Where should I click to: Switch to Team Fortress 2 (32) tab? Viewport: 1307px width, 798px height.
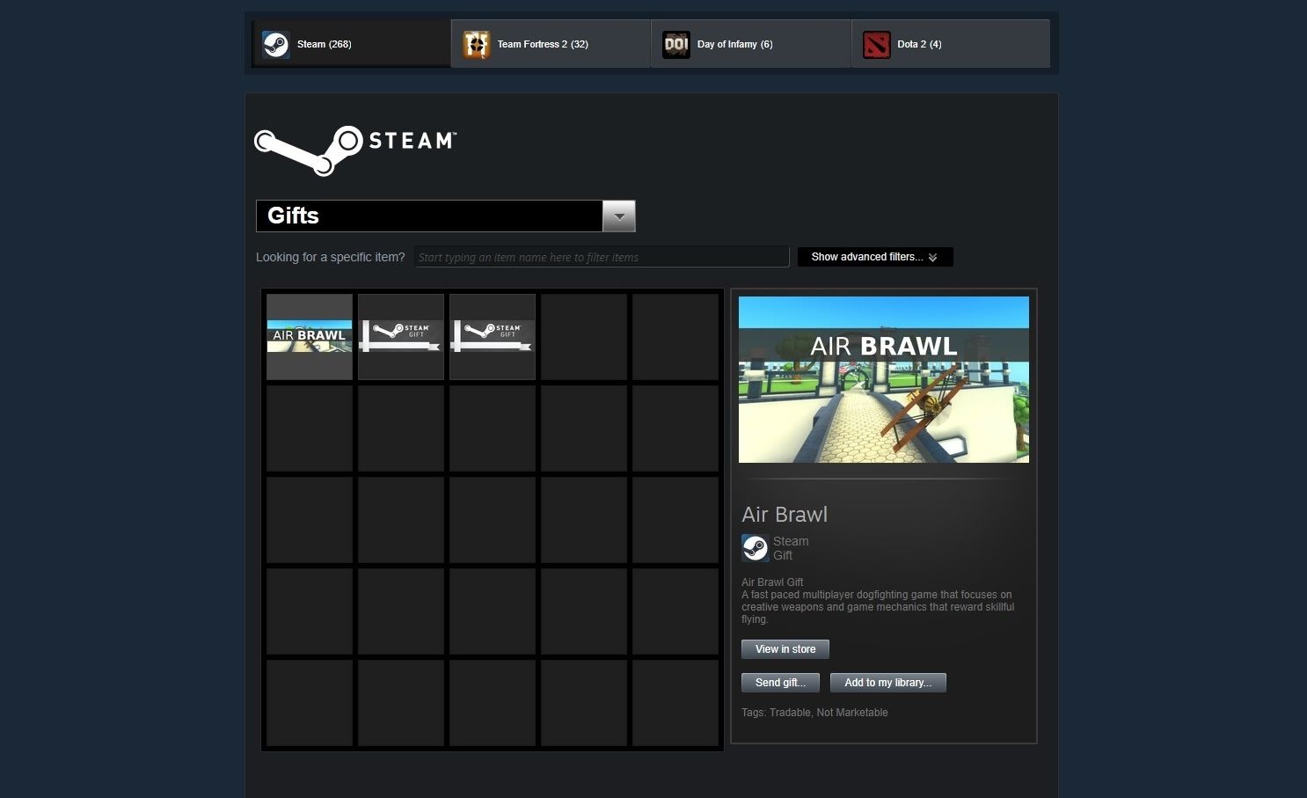coord(551,43)
